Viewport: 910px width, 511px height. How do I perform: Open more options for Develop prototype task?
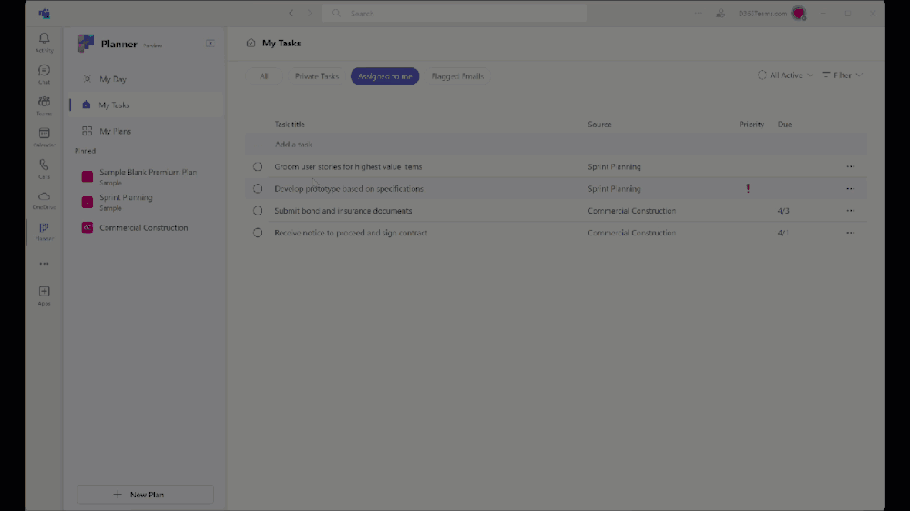[850, 189]
